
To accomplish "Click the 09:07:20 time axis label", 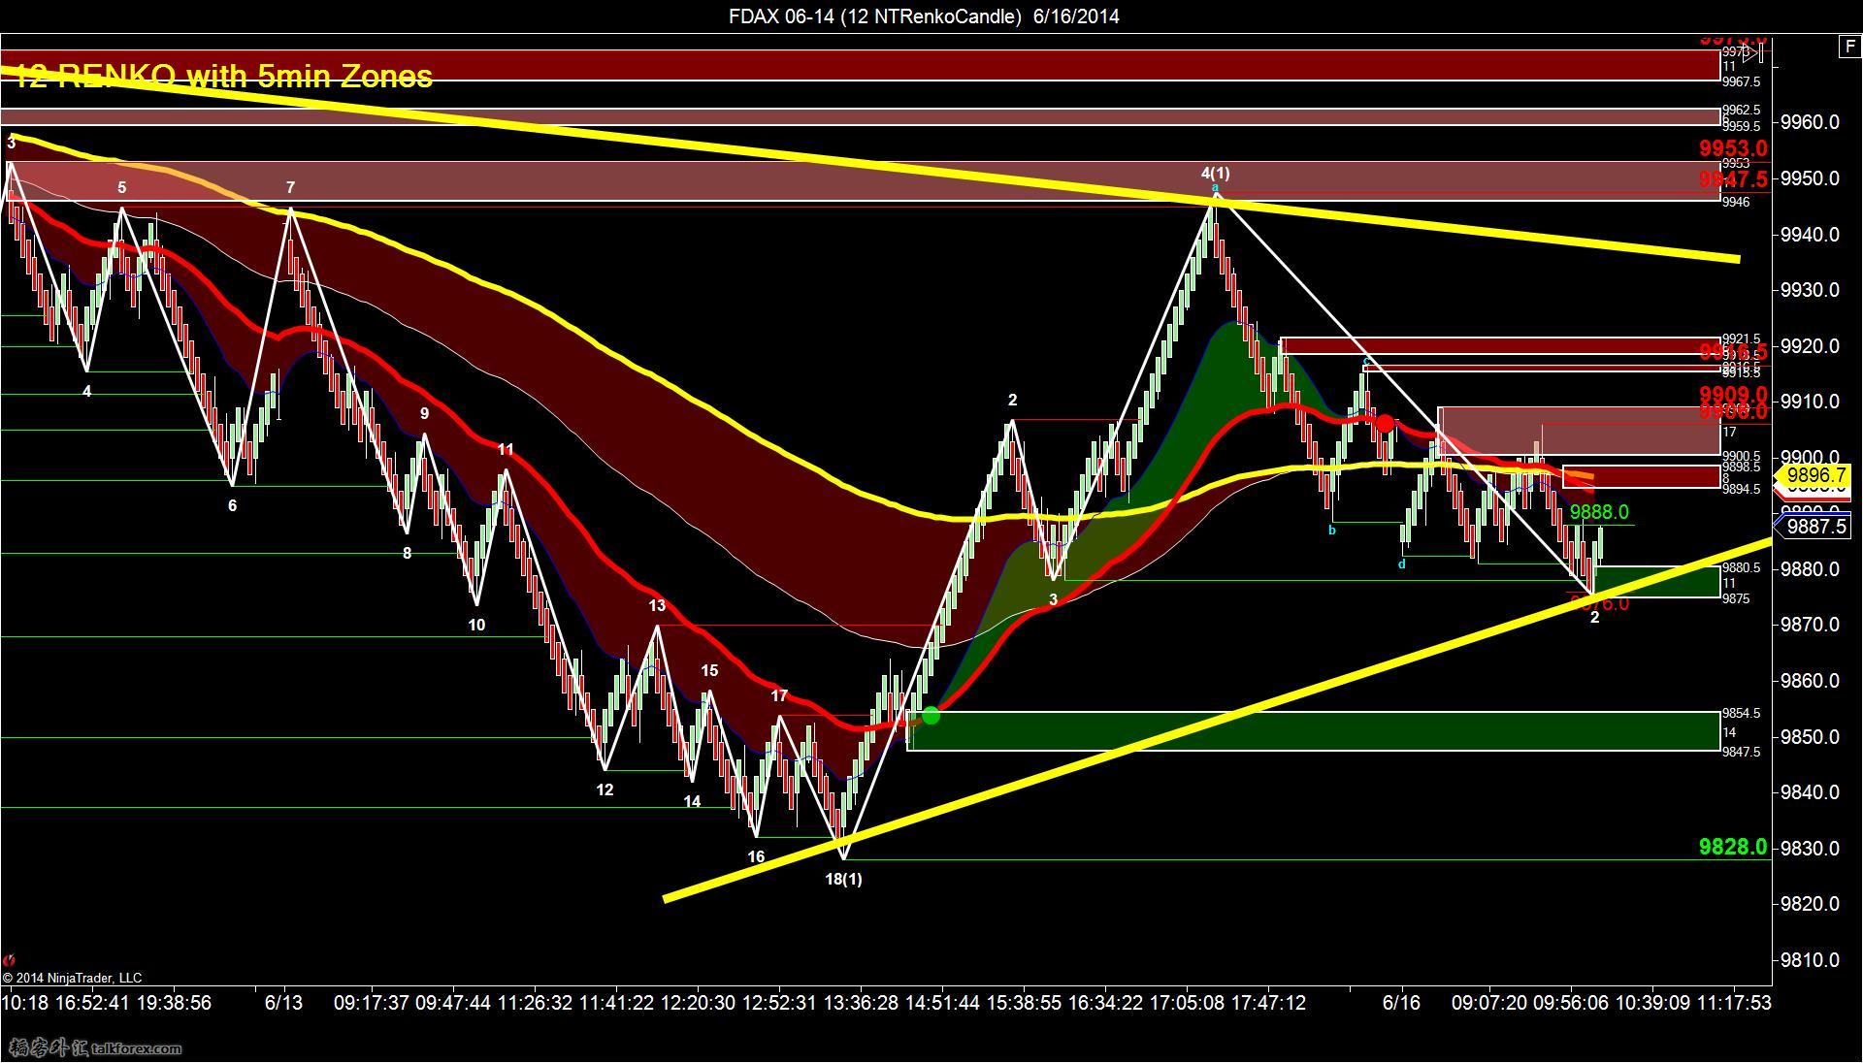I will 1488,1003.
